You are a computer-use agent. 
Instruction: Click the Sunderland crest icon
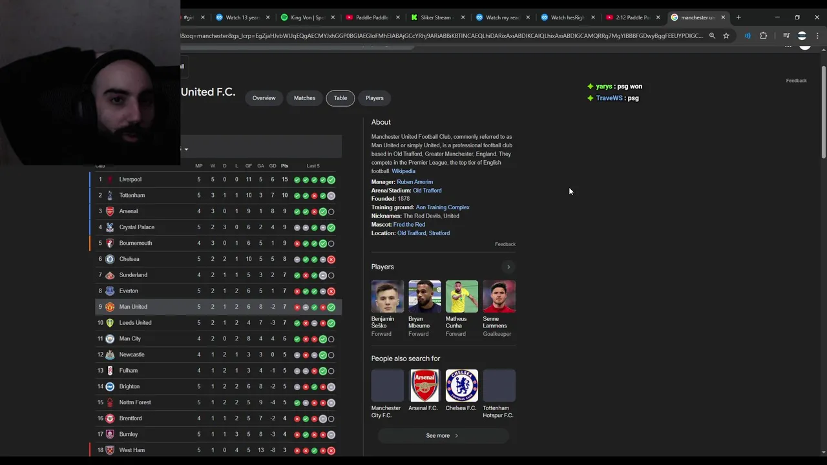tap(110, 275)
